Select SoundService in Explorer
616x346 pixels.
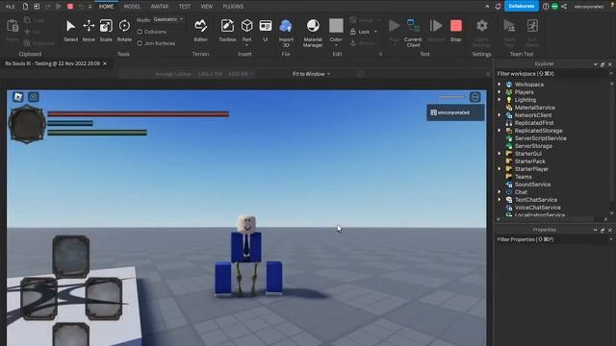[x=532, y=185]
